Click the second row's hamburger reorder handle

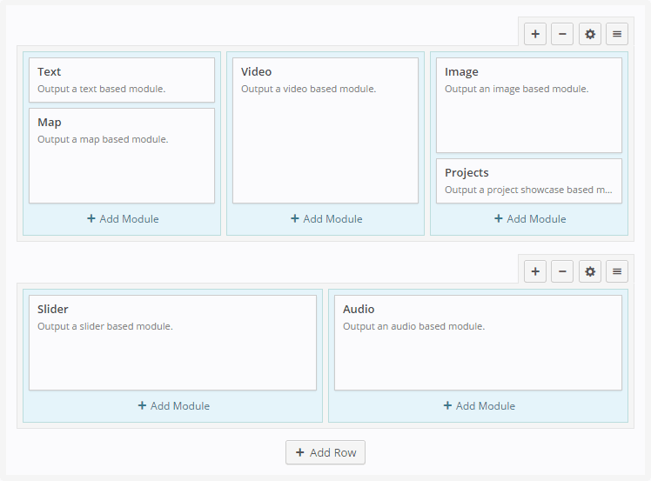617,271
